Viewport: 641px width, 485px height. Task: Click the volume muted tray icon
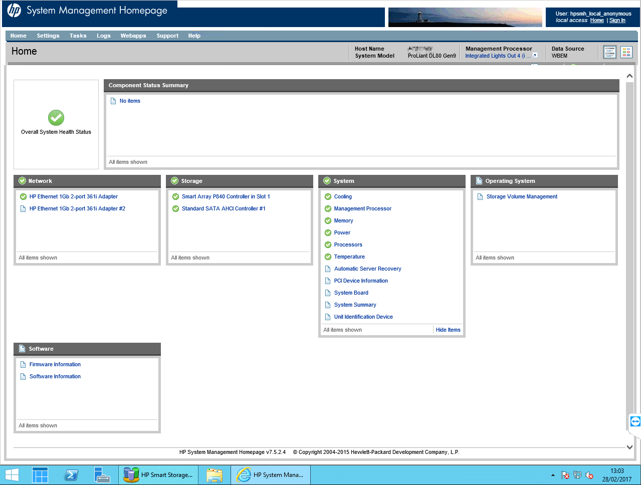(590, 475)
